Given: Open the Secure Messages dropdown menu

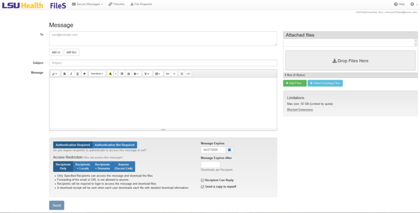Looking at the screenshot, I should tap(87, 4).
